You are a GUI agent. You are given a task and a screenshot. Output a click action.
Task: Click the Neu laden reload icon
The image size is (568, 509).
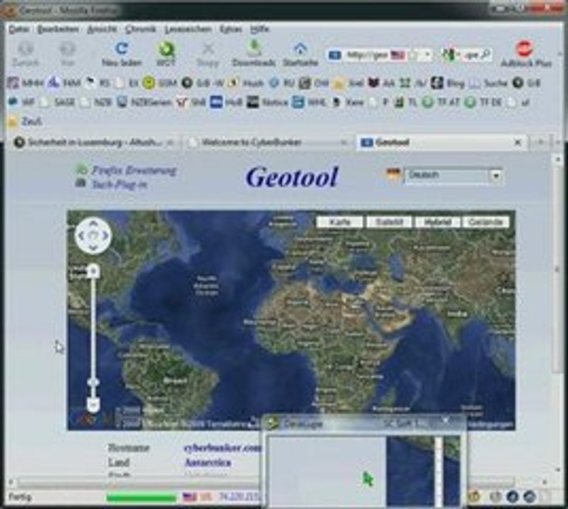[x=122, y=49]
